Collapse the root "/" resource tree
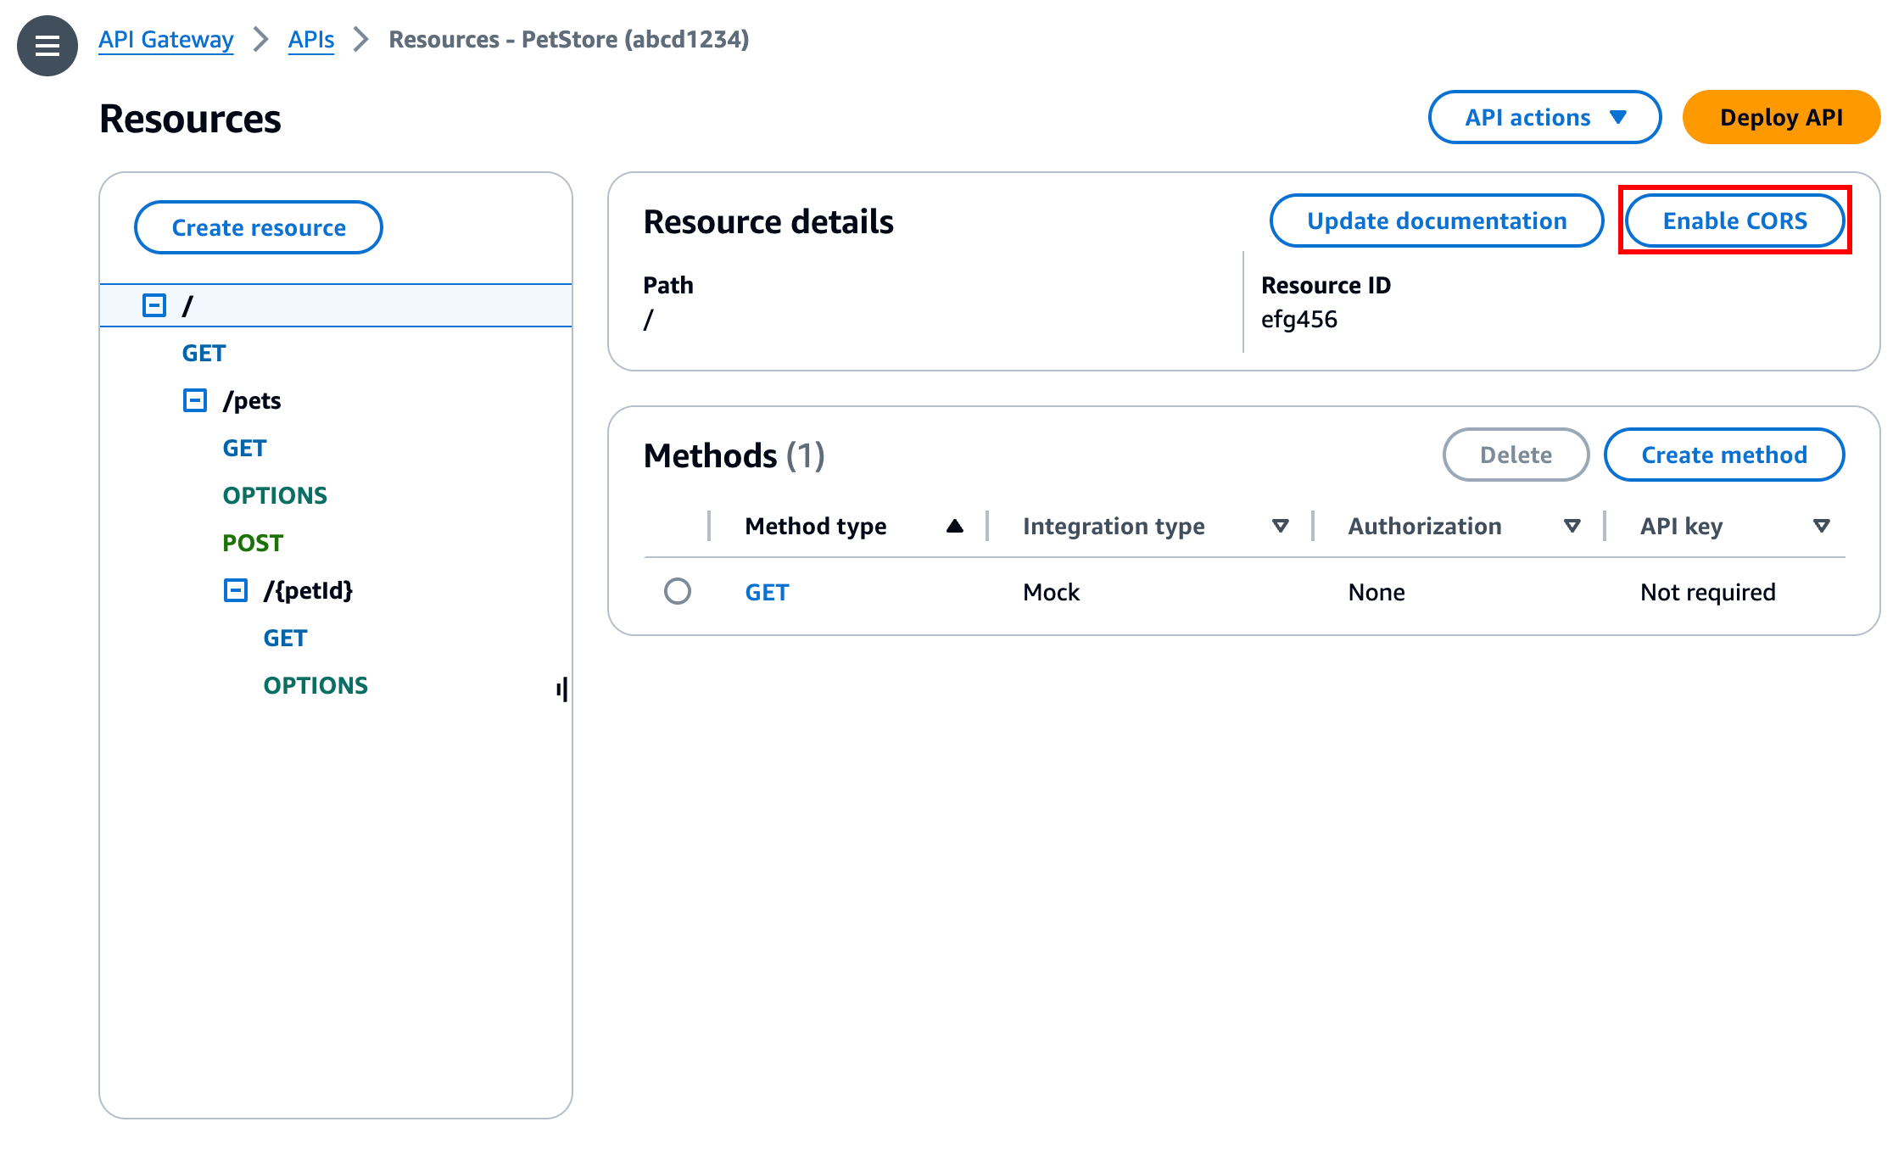1893x1172 pixels. [x=154, y=305]
